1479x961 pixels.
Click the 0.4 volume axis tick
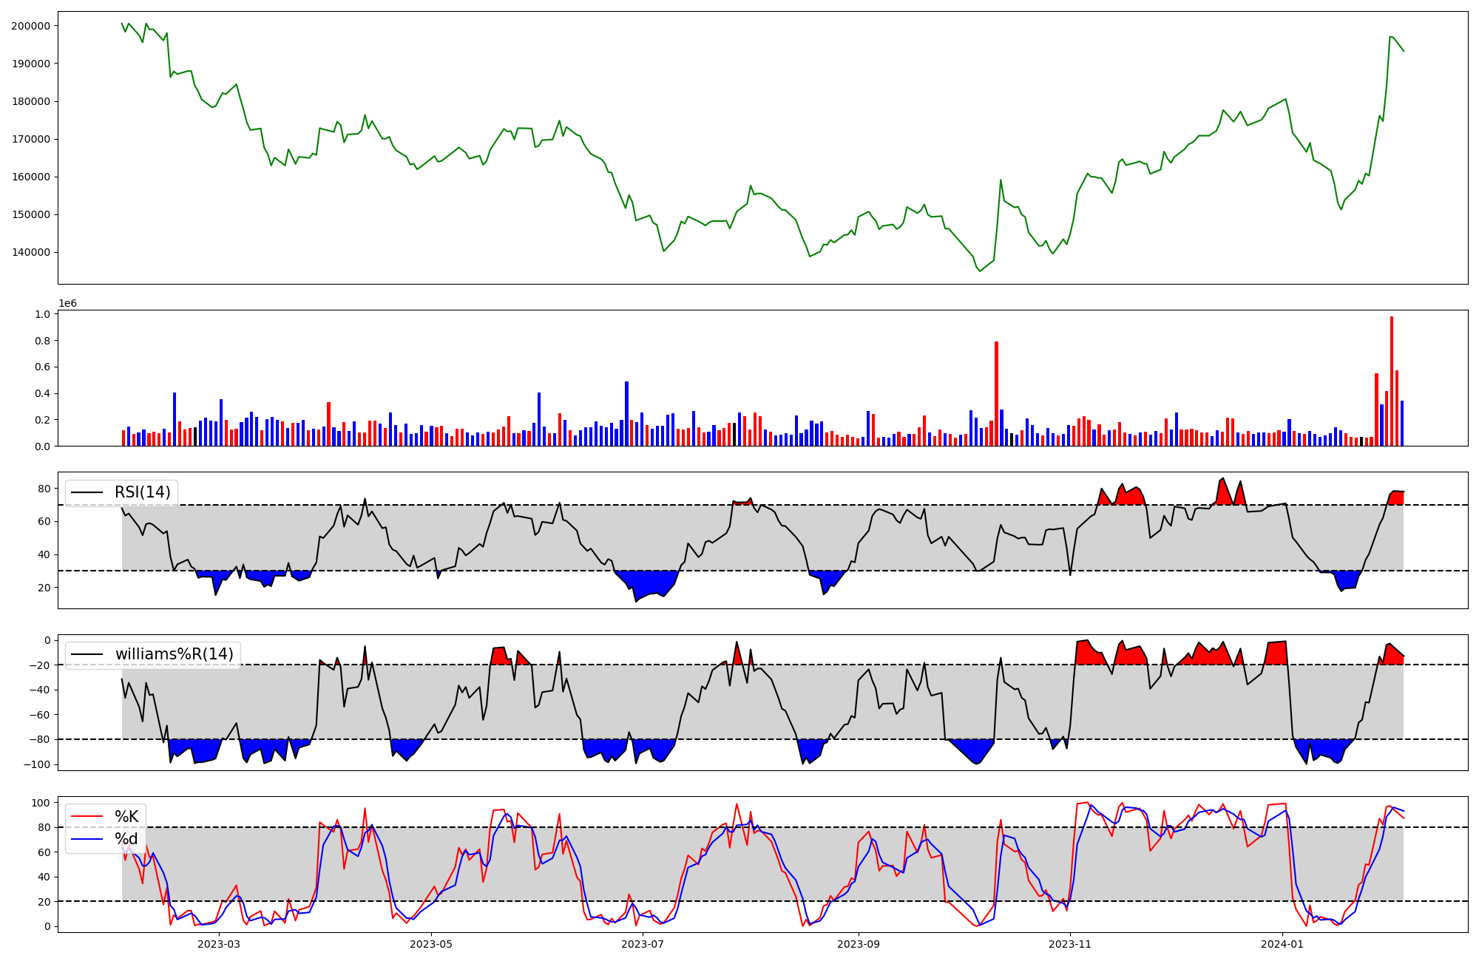[42, 393]
